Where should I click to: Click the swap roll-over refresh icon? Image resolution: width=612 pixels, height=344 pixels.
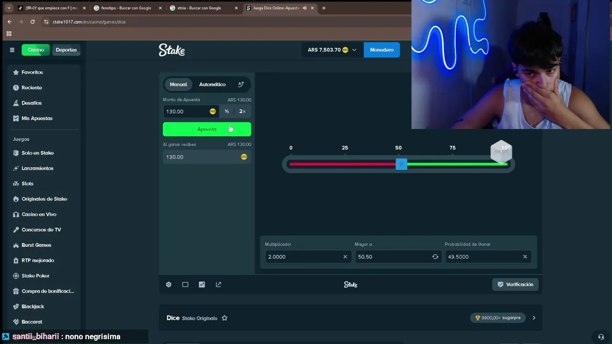point(435,257)
